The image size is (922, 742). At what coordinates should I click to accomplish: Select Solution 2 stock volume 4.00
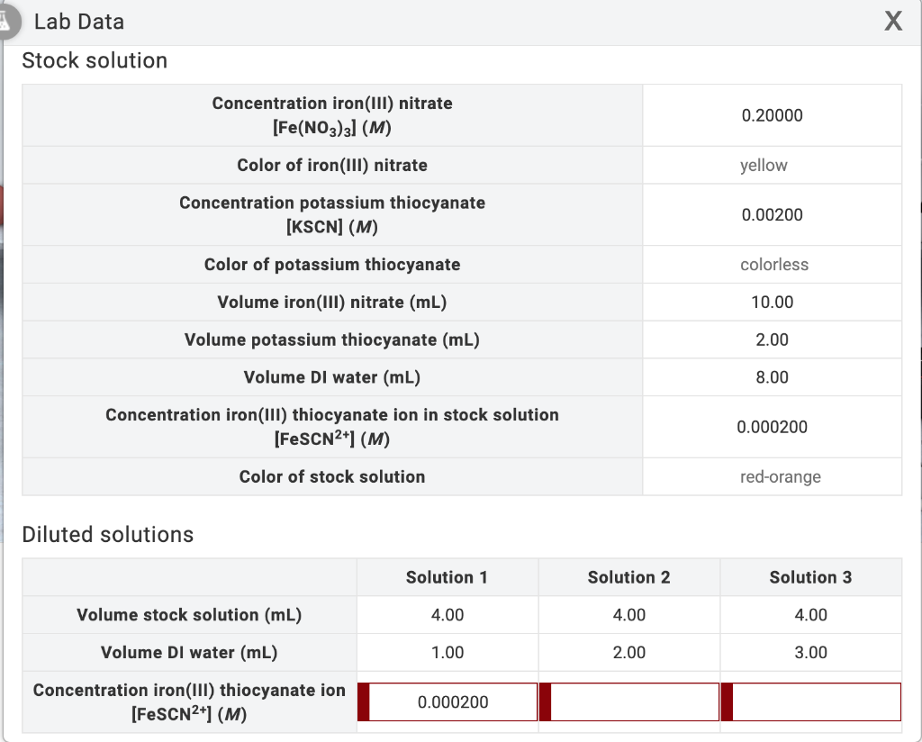(x=629, y=615)
